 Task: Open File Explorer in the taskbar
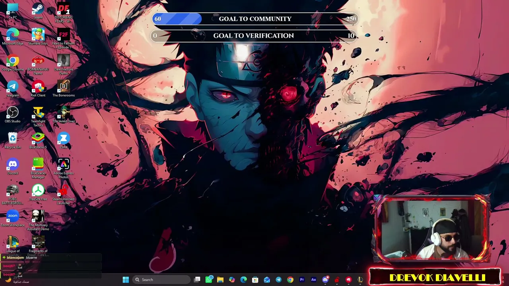(220, 280)
